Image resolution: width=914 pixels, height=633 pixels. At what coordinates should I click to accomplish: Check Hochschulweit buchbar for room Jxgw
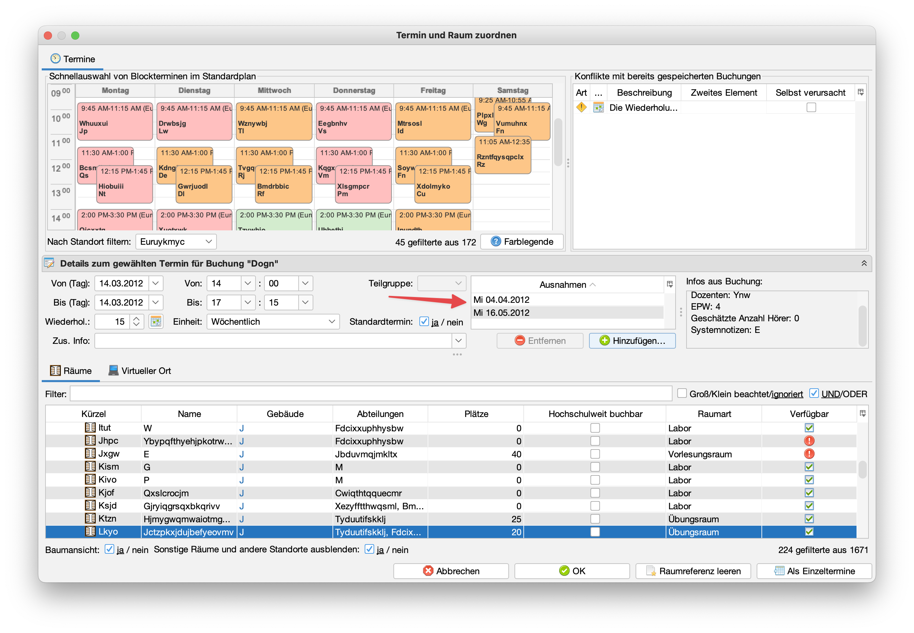point(595,454)
